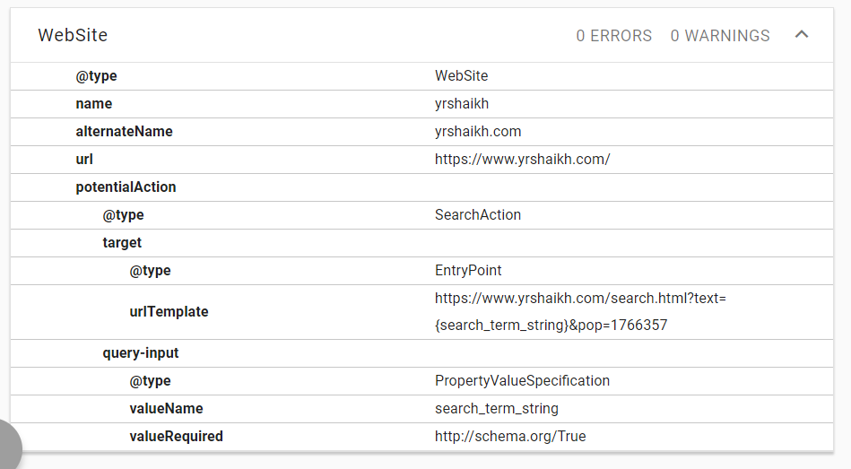Click the SearchAction type value
Image resolution: width=851 pixels, height=469 pixels.
click(477, 215)
